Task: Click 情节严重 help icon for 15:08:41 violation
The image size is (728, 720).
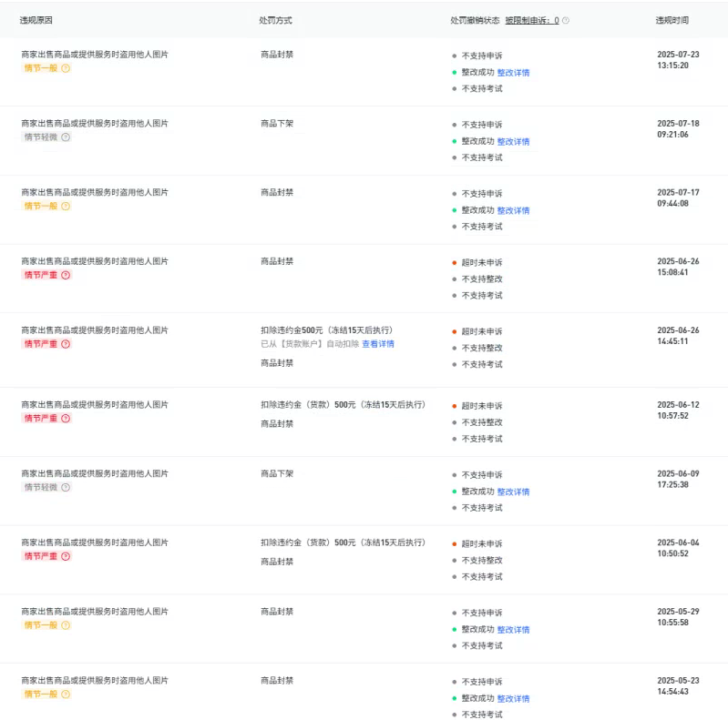Action: (x=66, y=275)
